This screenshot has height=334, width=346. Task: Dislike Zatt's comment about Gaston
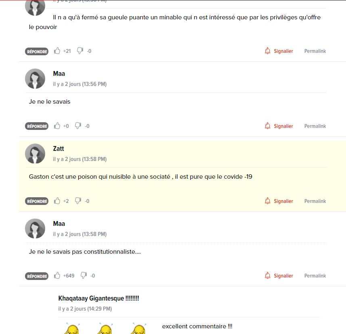click(x=78, y=201)
